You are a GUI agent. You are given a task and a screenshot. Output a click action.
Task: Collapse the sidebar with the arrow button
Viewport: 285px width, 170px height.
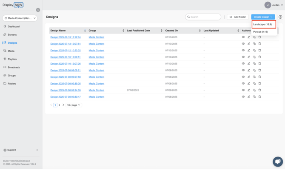click(x=38, y=10)
